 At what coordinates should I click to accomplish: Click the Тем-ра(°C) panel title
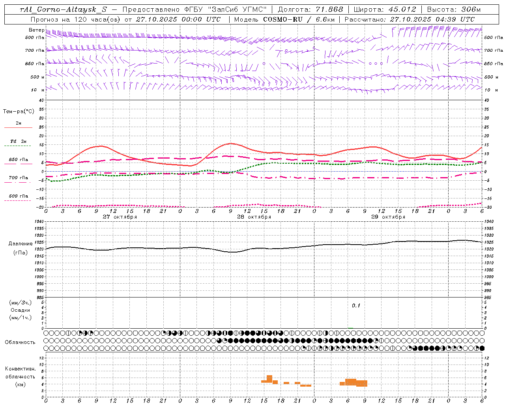19,112
